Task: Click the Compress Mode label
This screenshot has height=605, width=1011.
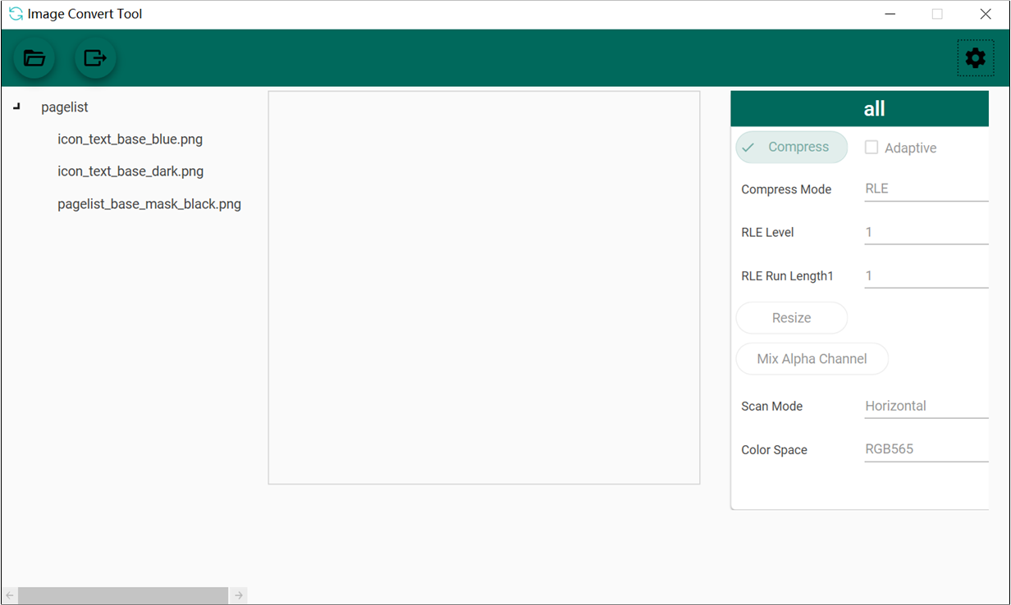Action: [786, 189]
